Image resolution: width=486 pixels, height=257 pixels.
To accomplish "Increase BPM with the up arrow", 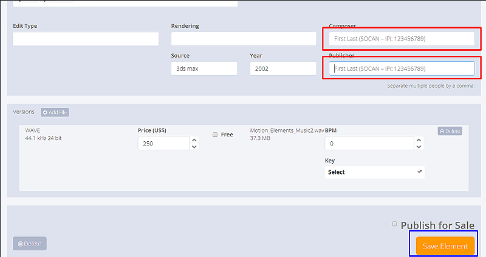I will pos(419,140).
